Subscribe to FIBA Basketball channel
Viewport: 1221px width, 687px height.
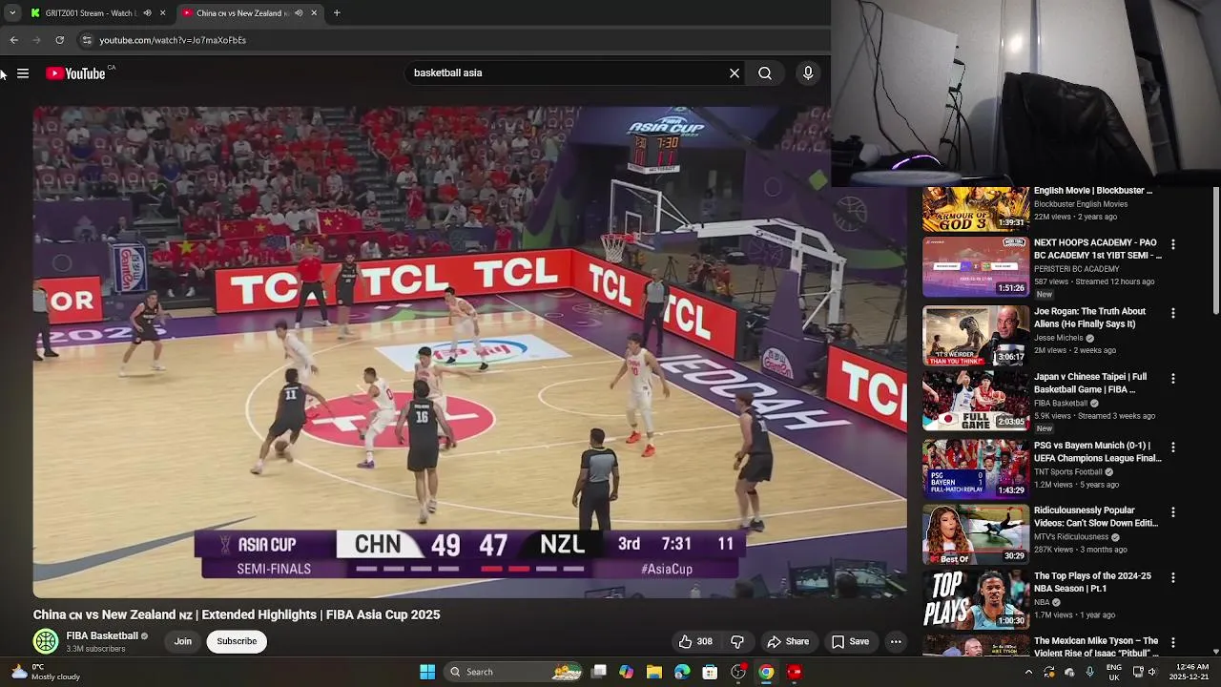coord(237,641)
